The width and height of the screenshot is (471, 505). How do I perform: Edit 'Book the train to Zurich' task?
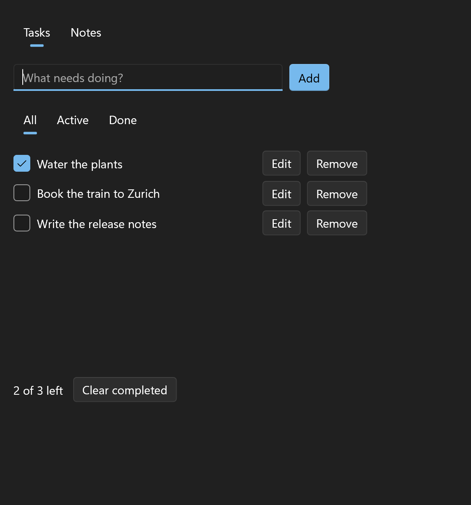click(x=281, y=194)
